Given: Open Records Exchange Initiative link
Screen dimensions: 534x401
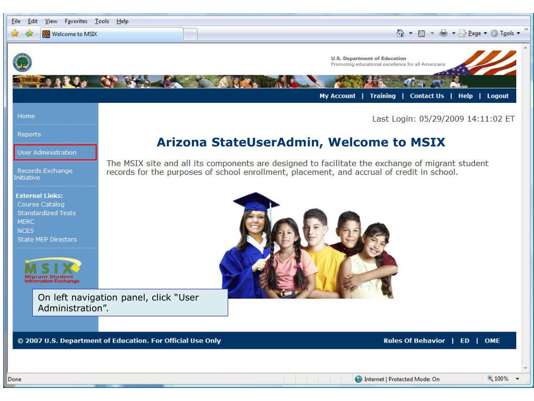Looking at the screenshot, I should pos(43,174).
